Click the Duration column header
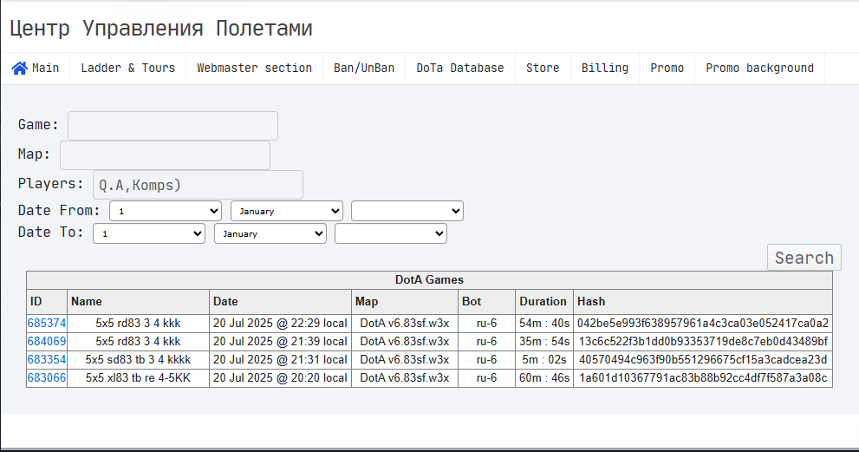This screenshot has width=859, height=452. [x=544, y=301]
